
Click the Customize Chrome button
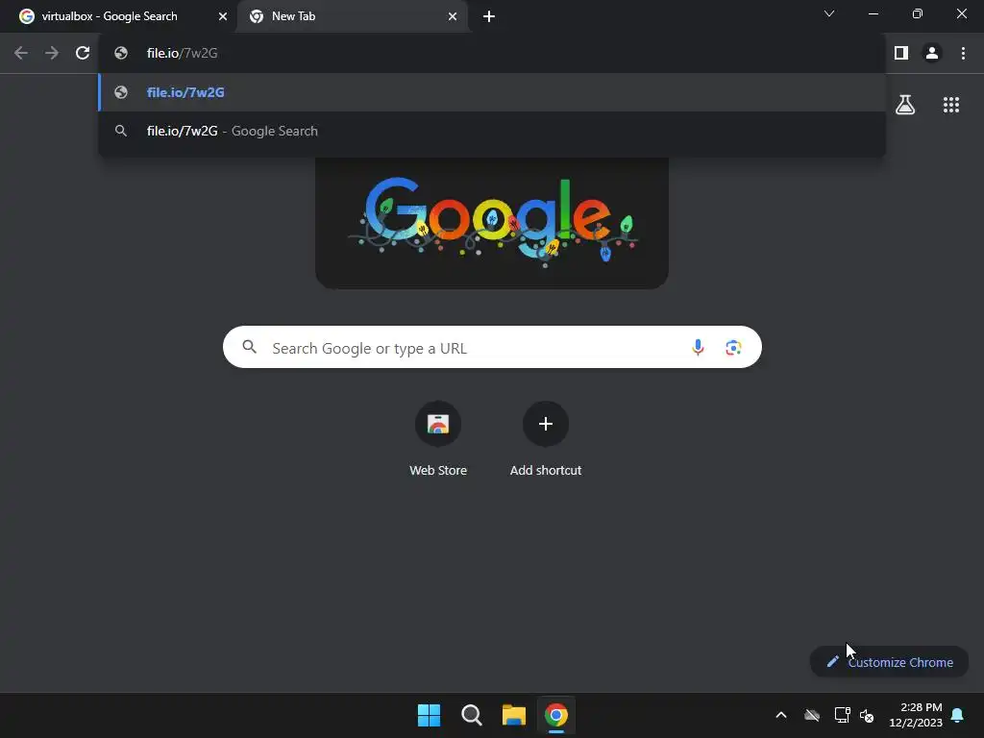889,662
